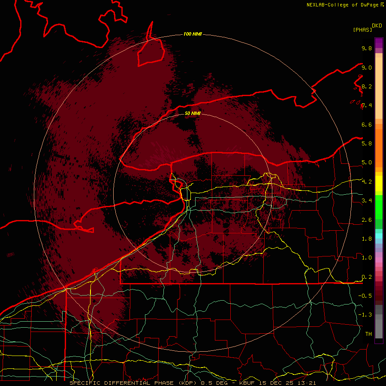Image resolution: width=386 pixels, height=386 pixels.
Task: Click the 1.8 value on color scale
Action: click(367, 239)
